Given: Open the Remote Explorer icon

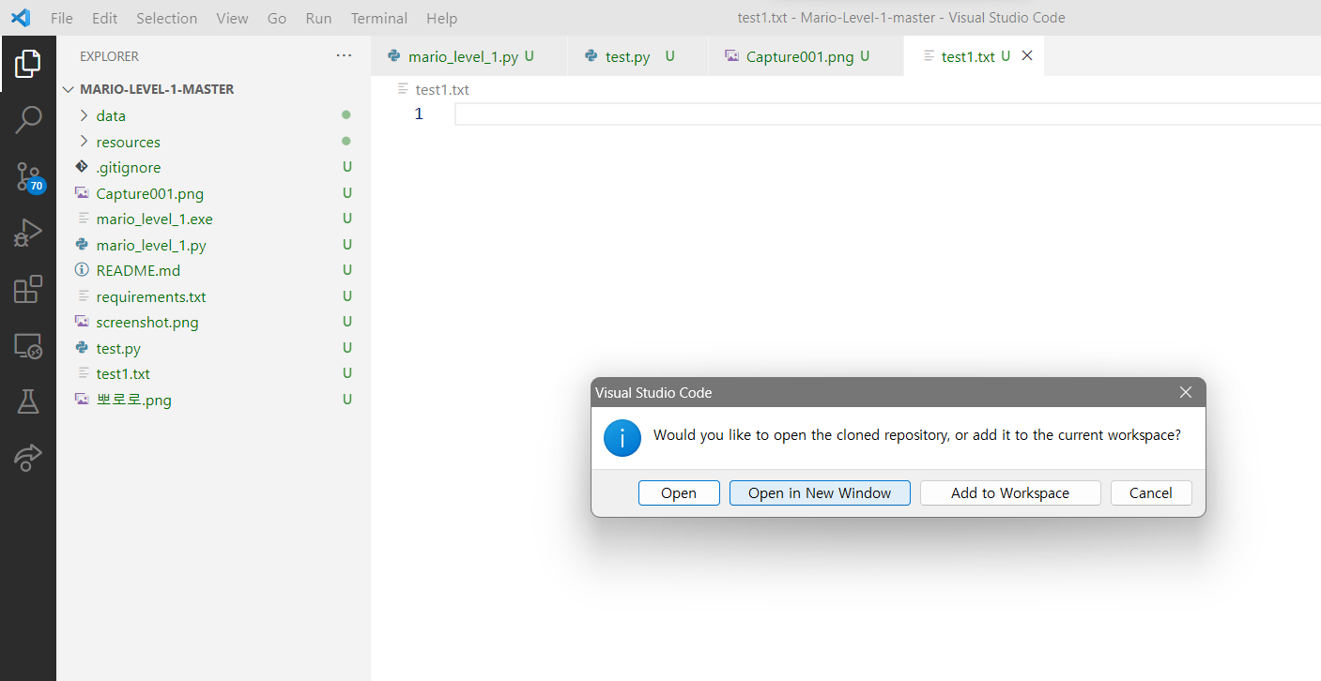Looking at the screenshot, I should point(28,346).
